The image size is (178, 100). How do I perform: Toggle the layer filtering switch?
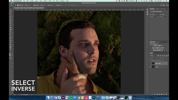[x=168, y=56]
